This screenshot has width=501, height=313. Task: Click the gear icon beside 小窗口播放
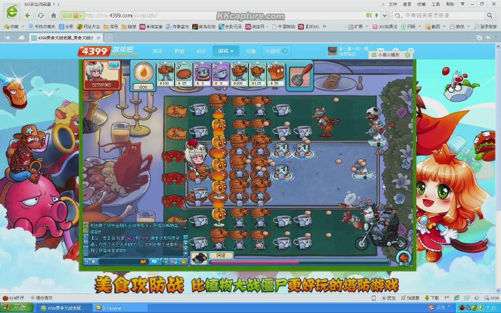[408, 55]
